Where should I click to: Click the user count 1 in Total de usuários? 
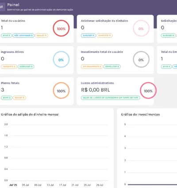click(2, 27)
